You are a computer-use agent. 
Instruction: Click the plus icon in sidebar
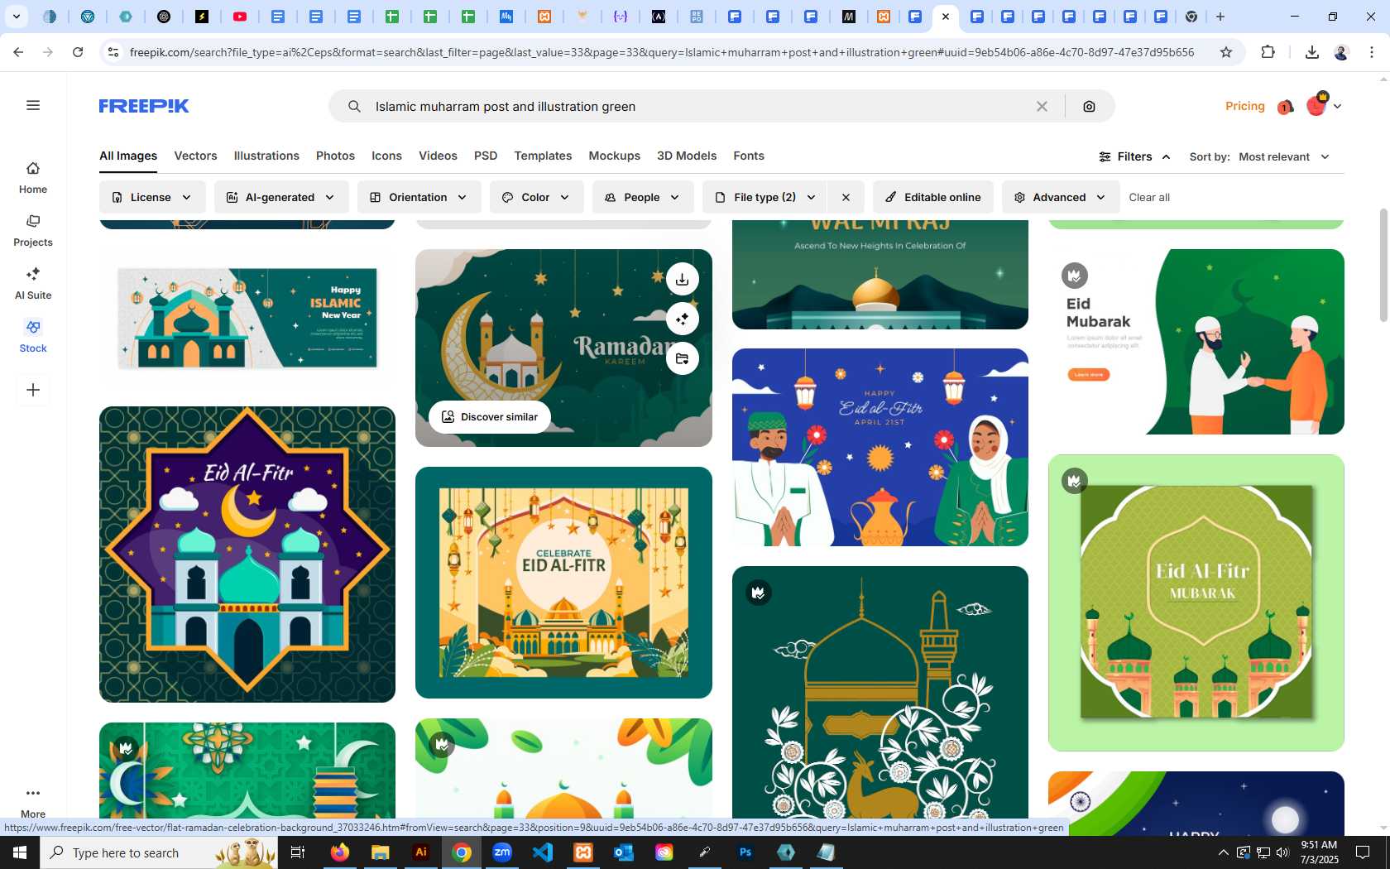point(33,390)
